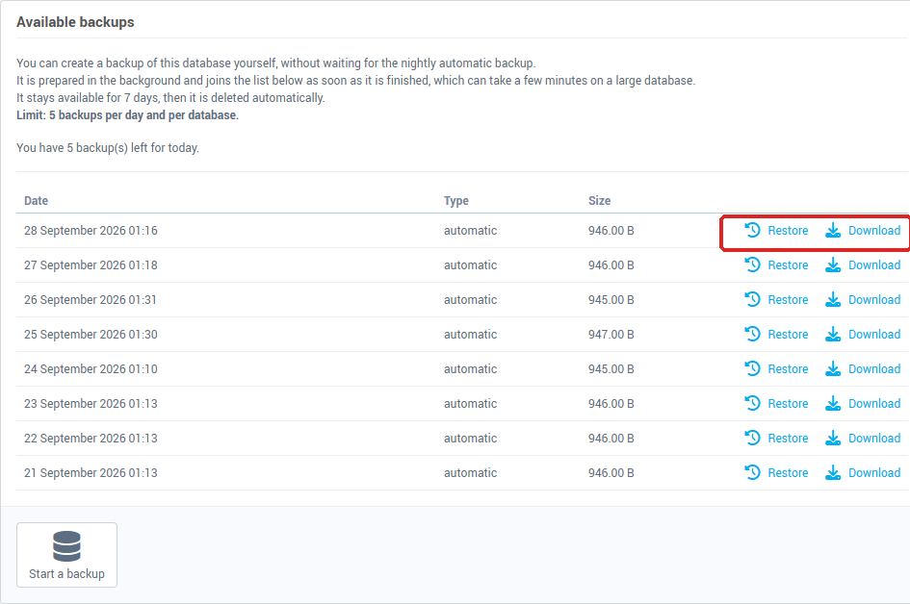Click restore icon for 21 September backup
910x604 pixels.
(753, 472)
